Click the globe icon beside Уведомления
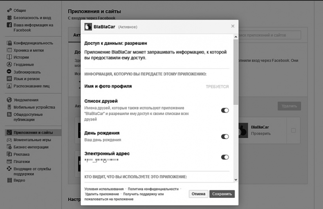This screenshot has height=209, width=323. [9, 100]
